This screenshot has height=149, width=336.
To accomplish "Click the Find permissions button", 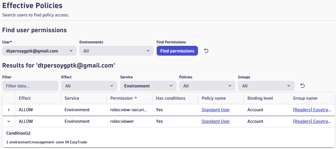I will (x=177, y=51).
